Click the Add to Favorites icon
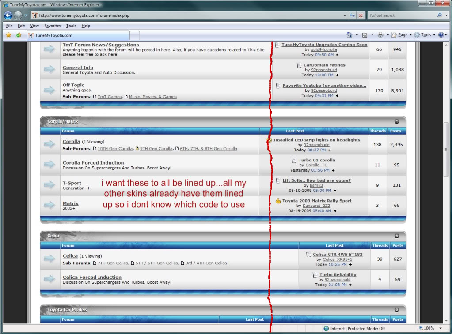Image resolution: width=452 pixels, height=334 pixels. 19,35
